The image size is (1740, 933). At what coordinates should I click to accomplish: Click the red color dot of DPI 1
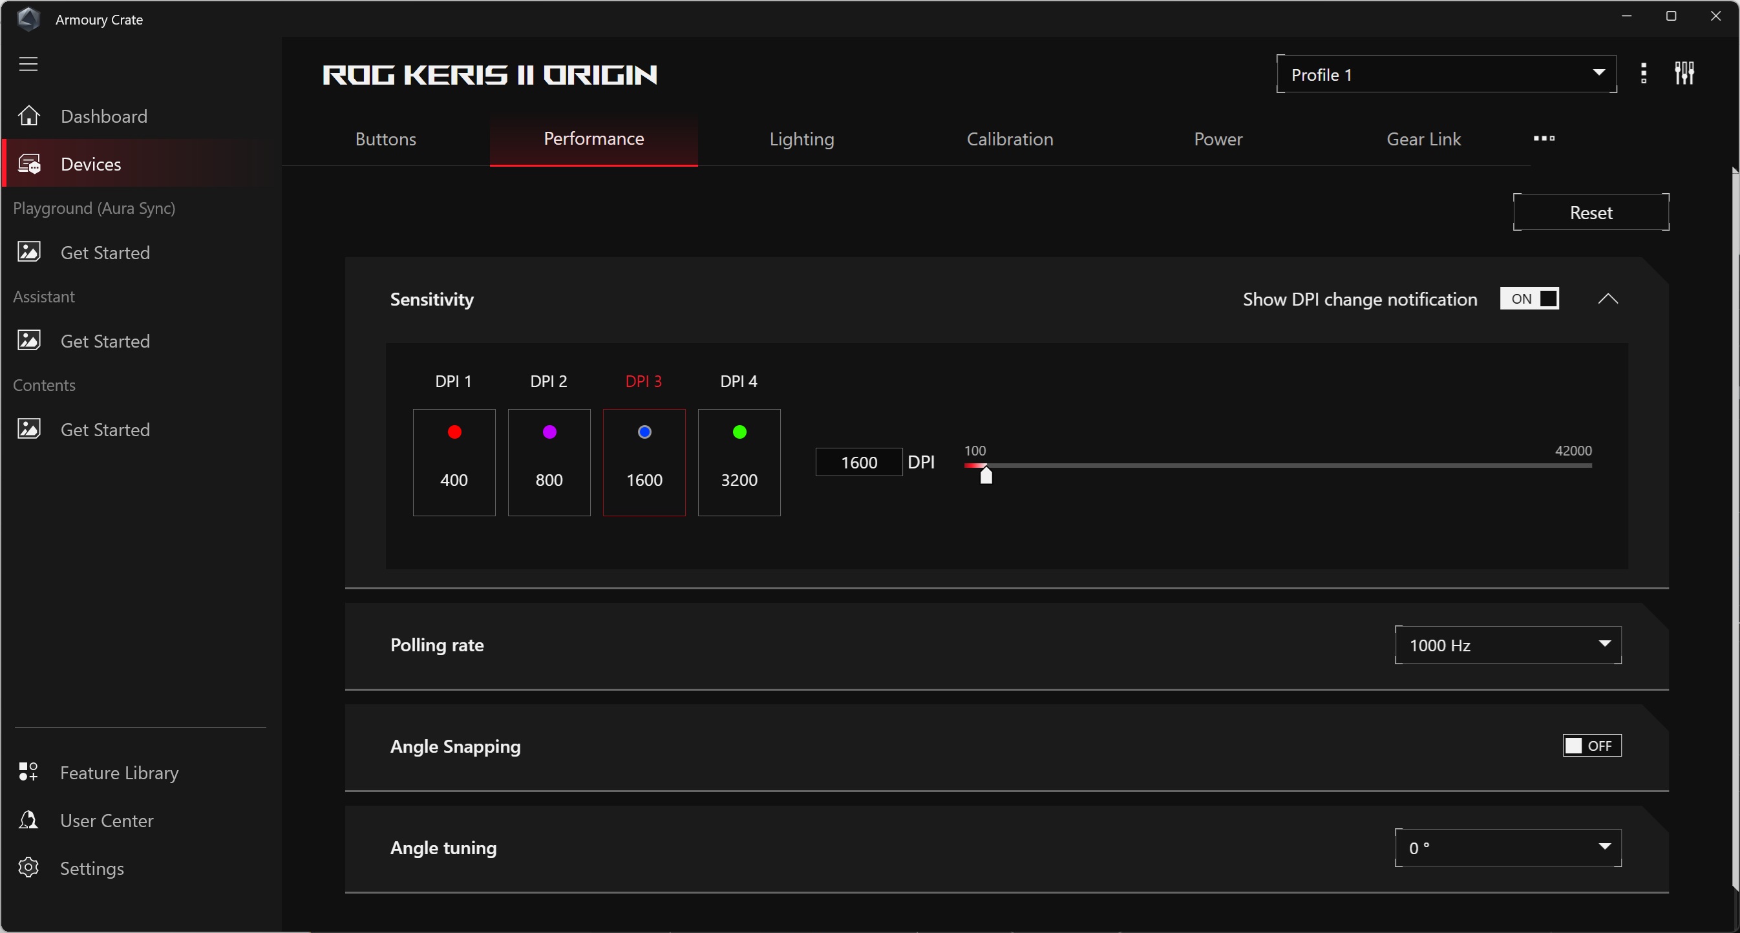tap(454, 432)
